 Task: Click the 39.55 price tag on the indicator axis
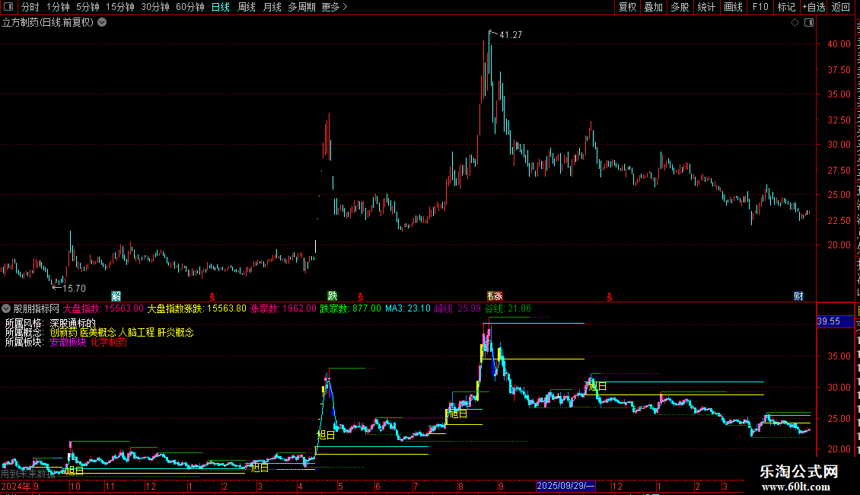click(835, 321)
